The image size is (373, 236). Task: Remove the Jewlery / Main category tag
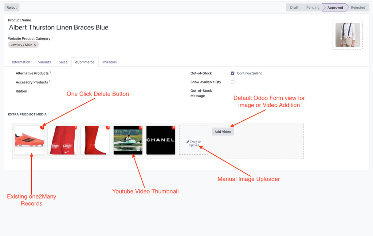35,44
